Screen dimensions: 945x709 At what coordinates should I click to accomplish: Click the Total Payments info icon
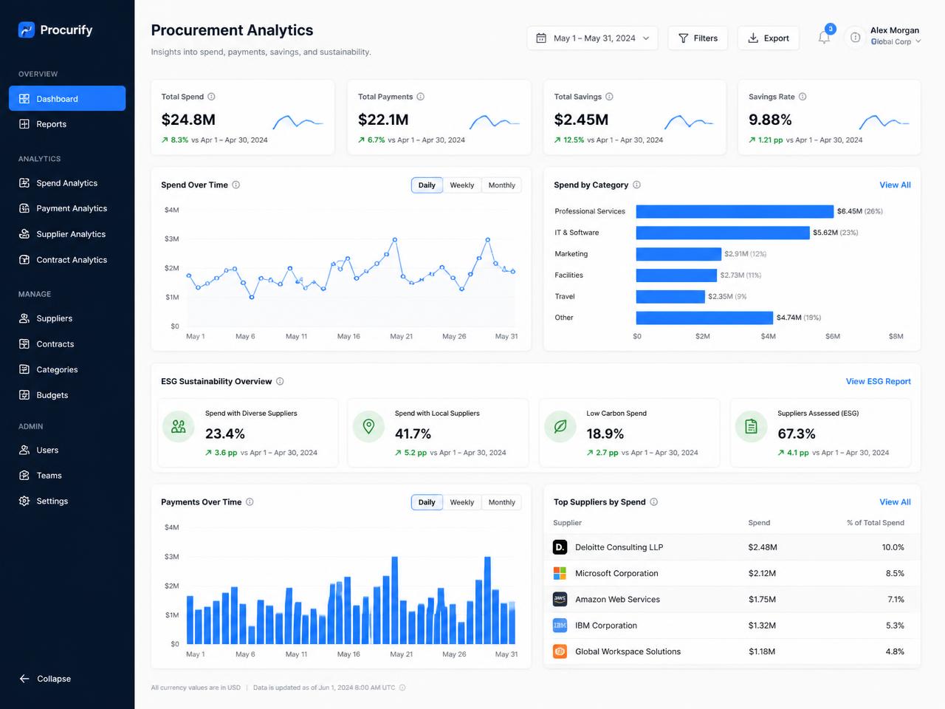pos(420,97)
